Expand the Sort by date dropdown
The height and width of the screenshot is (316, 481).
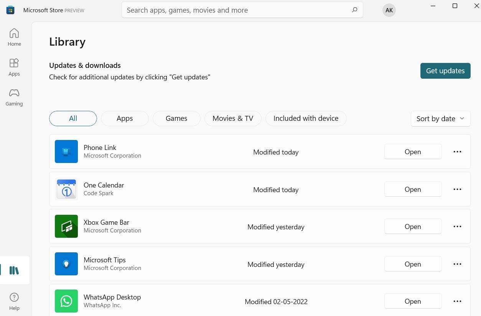440,118
